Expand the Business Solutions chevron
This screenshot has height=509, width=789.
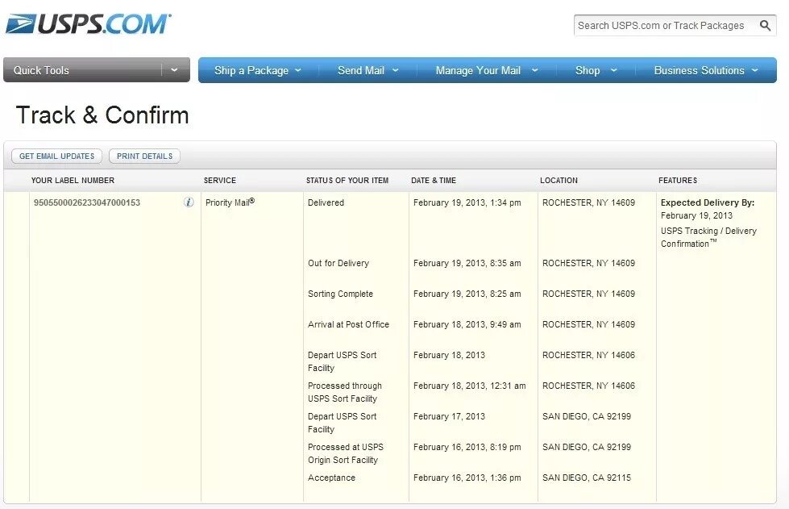755,70
